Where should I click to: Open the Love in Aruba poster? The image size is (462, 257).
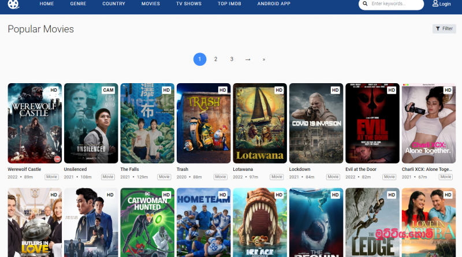(x=429, y=222)
